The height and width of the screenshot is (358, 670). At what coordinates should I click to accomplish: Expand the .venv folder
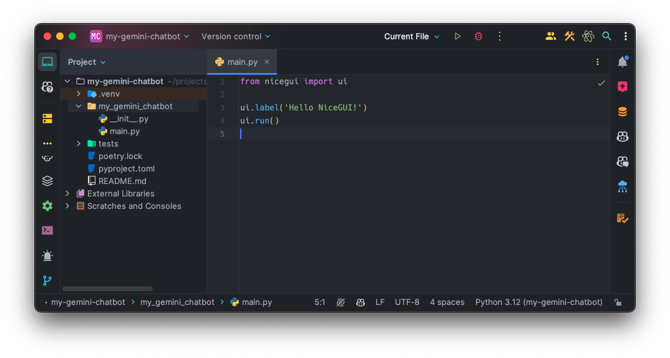[79, 94]
